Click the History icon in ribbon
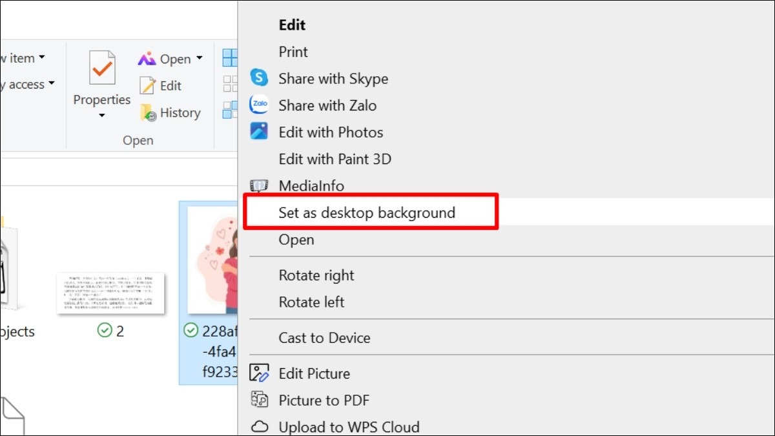The width and height of the screenshot is (775, 436). [x=149, y=113]
